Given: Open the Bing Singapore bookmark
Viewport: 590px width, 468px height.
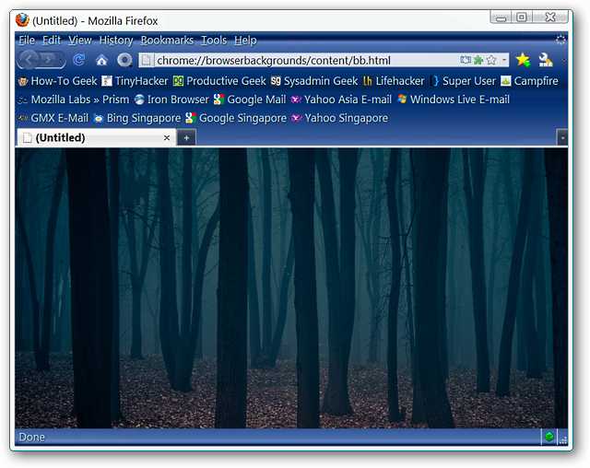Looking at the screenshot, I should [137, 118].
